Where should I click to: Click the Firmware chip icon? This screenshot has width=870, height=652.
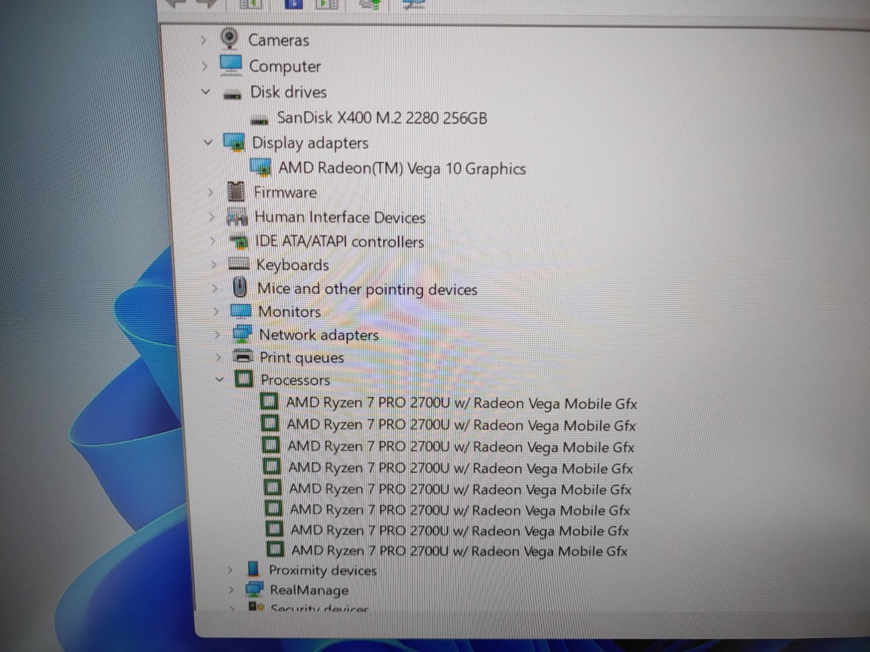(236, 191)
